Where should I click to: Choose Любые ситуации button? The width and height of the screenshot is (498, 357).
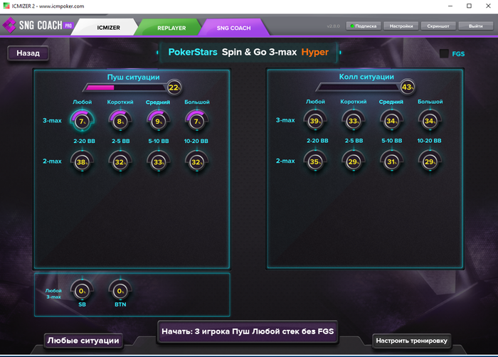[x=83, y=341]
